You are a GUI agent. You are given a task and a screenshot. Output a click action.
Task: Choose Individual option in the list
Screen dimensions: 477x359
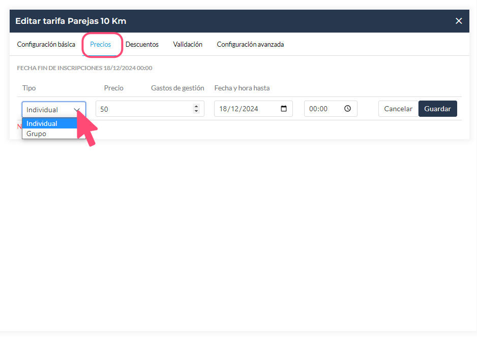pos(50,123)
